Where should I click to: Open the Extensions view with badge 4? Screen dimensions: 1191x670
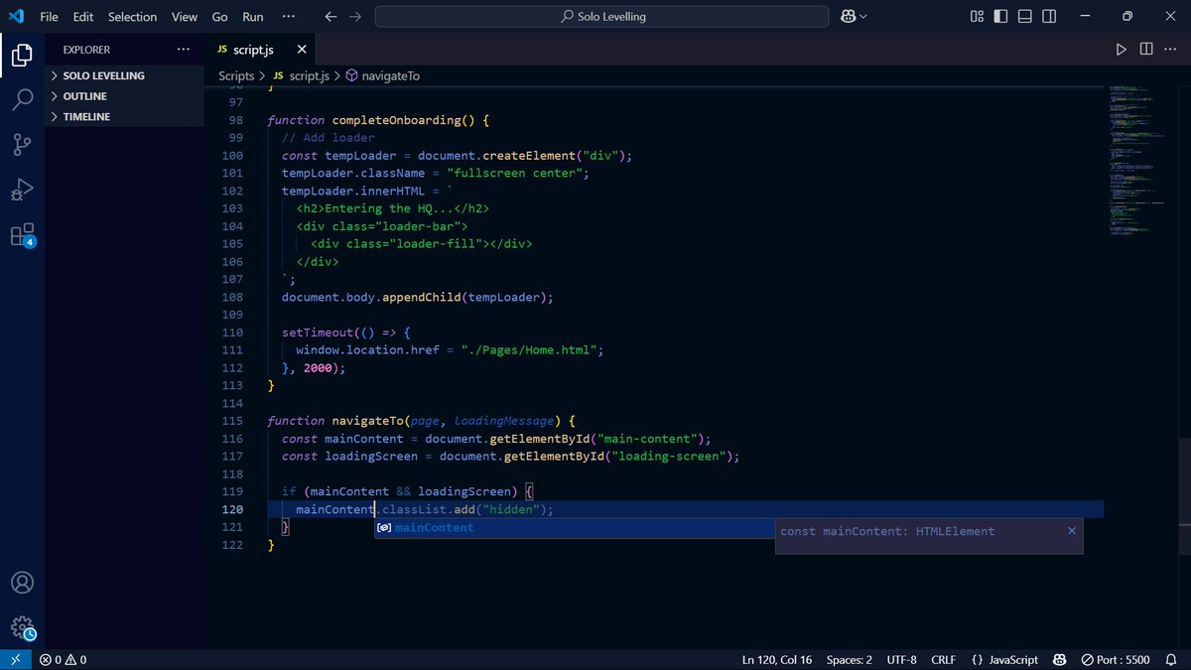tap(22, 235)
